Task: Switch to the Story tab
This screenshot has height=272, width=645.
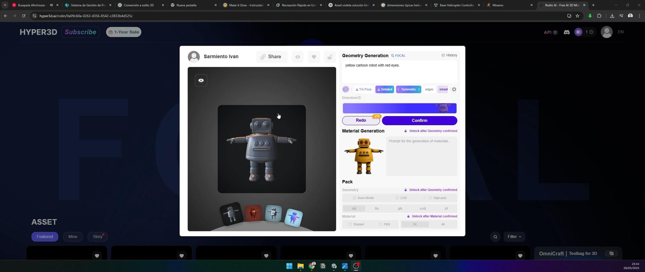Action: pos(98,237)
